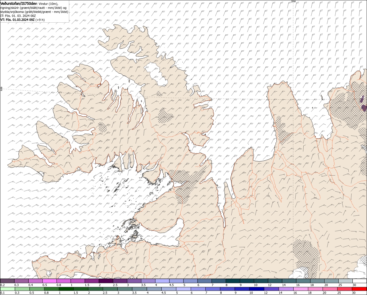367x295 pixels.
Task: Pick the medium blue 8 swatch, lower legend row
Action: point(227,289)
